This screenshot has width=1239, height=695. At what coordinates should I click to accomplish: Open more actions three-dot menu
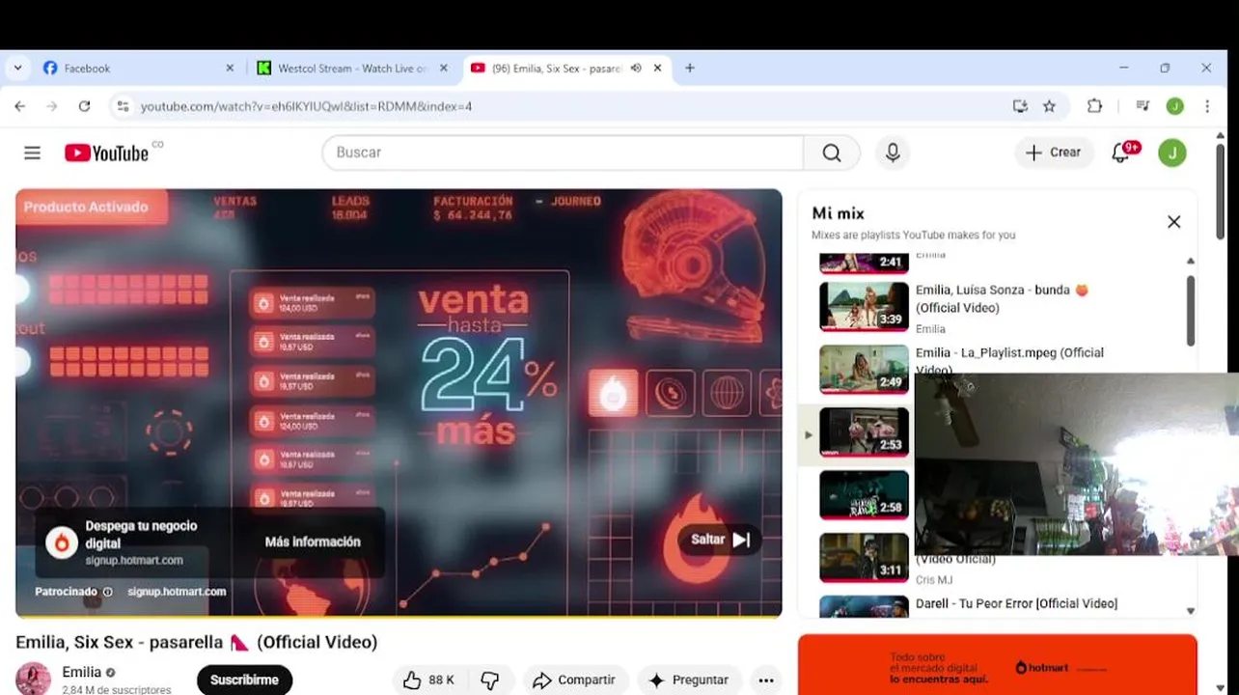(766, 681)
